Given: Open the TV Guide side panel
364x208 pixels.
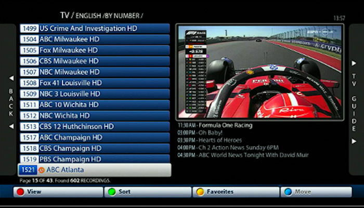Looking at the screenshot, I should click(x=354, y=102).
